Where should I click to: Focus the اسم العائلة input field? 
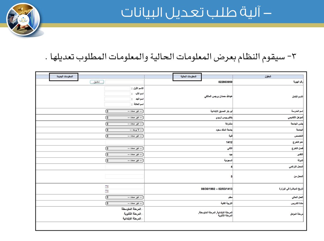117,104
